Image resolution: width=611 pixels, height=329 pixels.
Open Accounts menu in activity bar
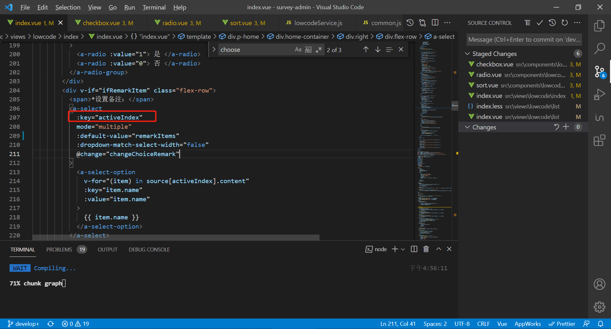600,284
